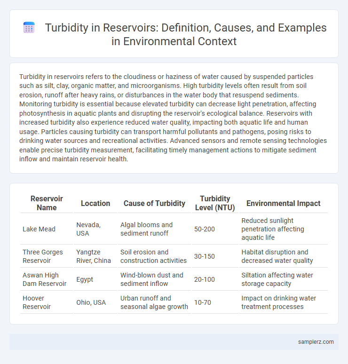Click 'Urban runoff and seasonal algae growth'
The height and width of the screenshot is (364, 348).
click(x=154, y=302)
